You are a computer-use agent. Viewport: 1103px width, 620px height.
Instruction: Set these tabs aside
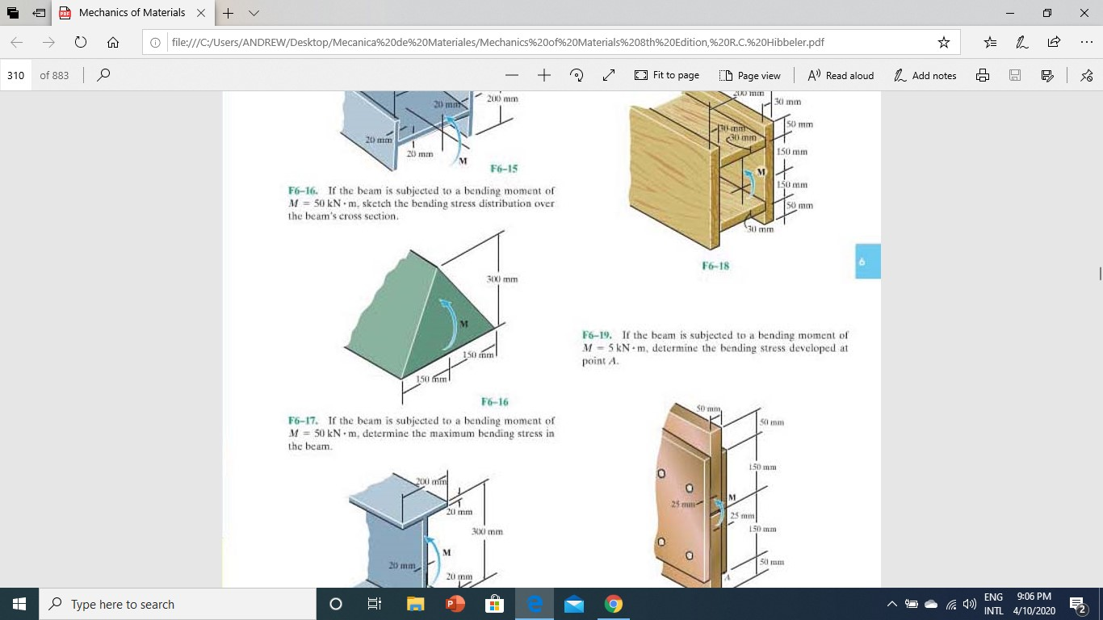click(x=39, y=13)
